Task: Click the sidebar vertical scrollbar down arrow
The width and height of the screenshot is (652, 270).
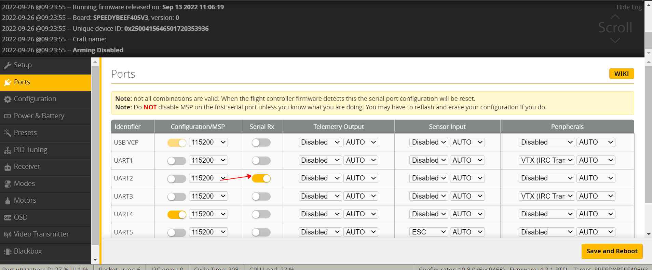Action: coord(95,260)
